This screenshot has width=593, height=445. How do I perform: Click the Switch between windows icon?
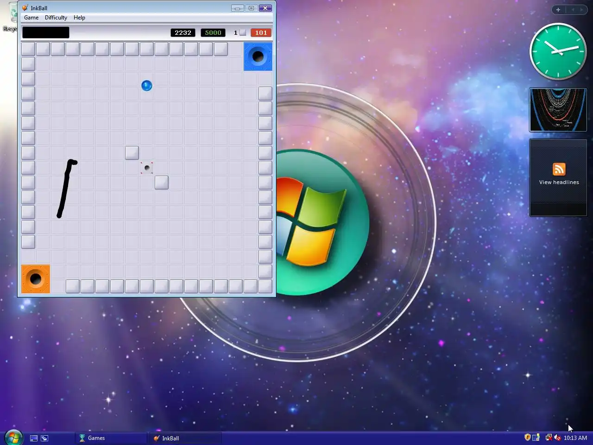click(44, 438)
